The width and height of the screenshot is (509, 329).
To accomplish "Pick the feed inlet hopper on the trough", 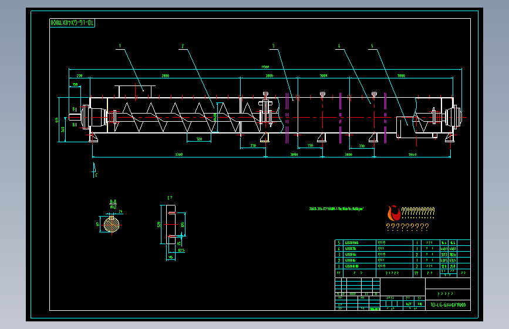I will [135, 91].
